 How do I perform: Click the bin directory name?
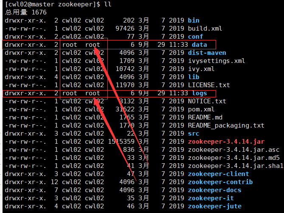point(194,20)
